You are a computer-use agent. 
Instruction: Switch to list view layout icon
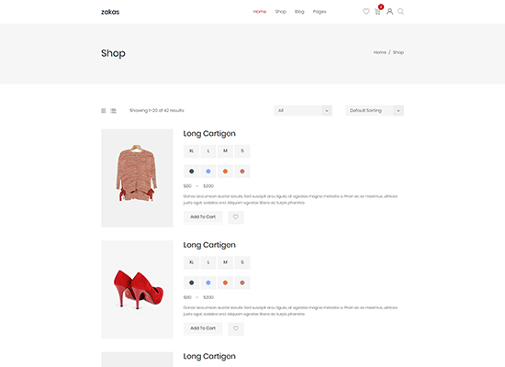[x=113, y=111]
